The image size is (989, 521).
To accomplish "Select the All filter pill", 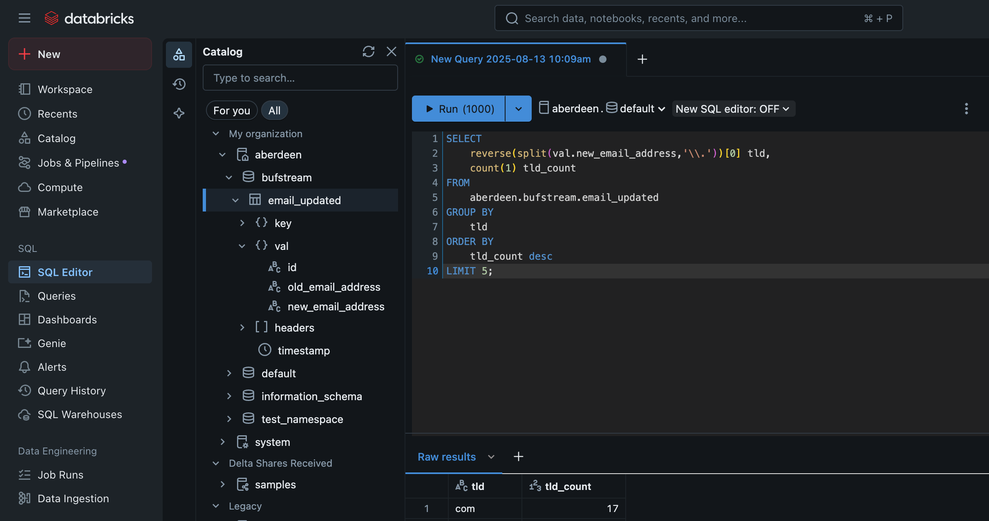I will click(x=274, y=110).
